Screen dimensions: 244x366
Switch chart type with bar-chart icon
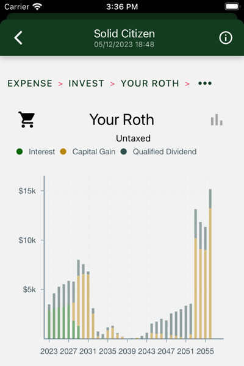[217, 120]
